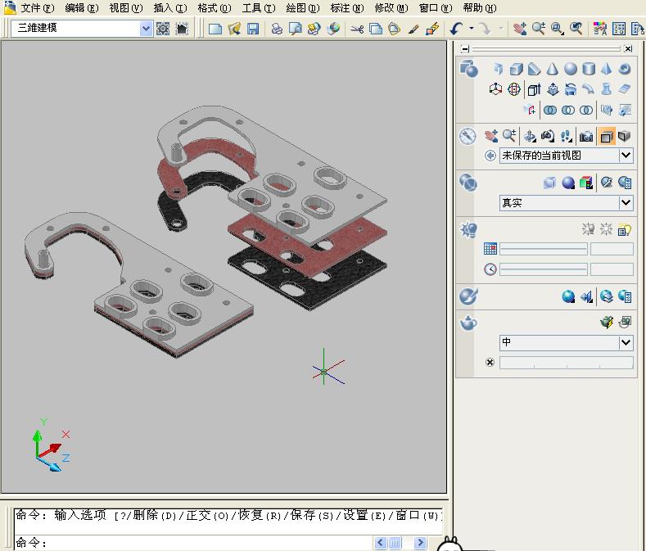Open the 绘图(D) menu
This screenshot has height=551, width=646.
[x=303, y=8]
